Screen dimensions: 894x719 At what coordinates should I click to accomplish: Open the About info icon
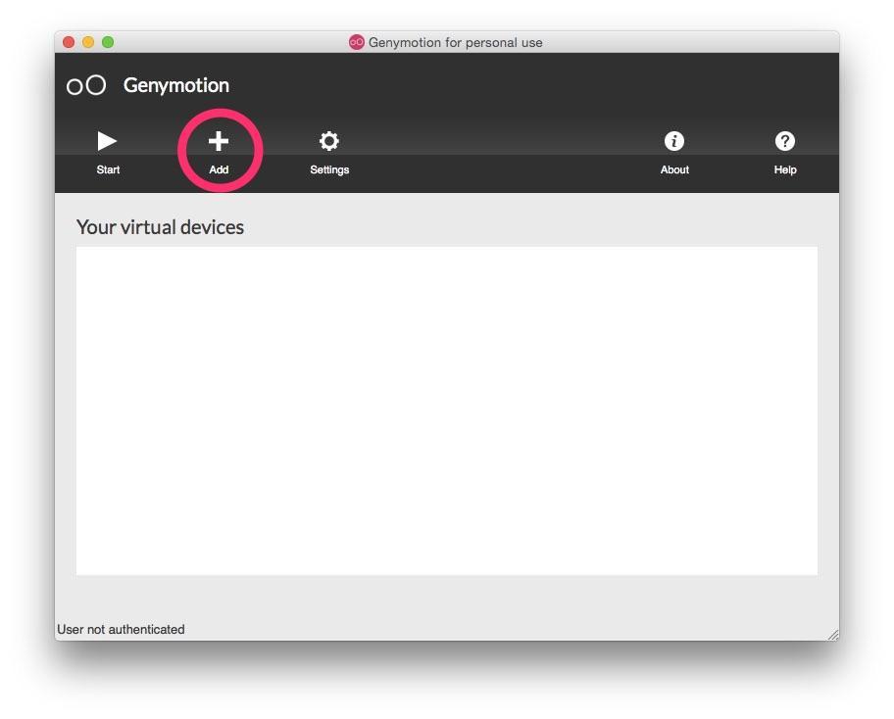click(673, 141)
